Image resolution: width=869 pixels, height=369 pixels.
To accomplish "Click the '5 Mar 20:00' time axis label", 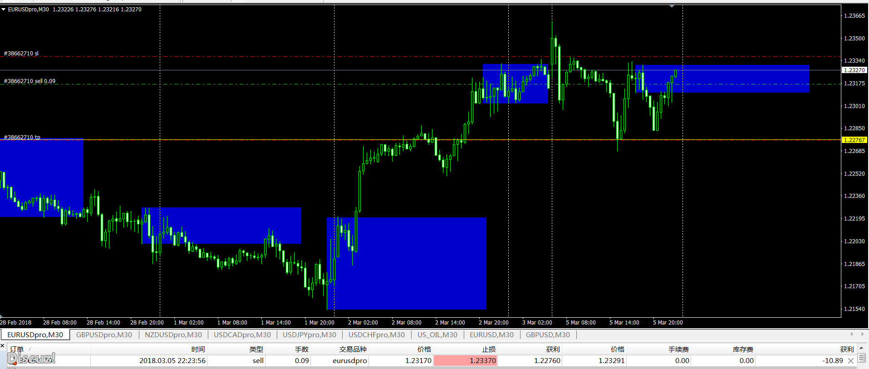I will click(668, 323).
